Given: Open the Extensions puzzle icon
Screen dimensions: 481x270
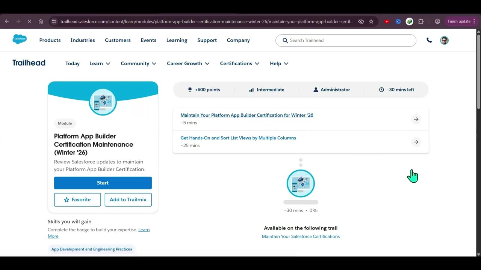Looking at the screenshot, I should click(421, 21).
